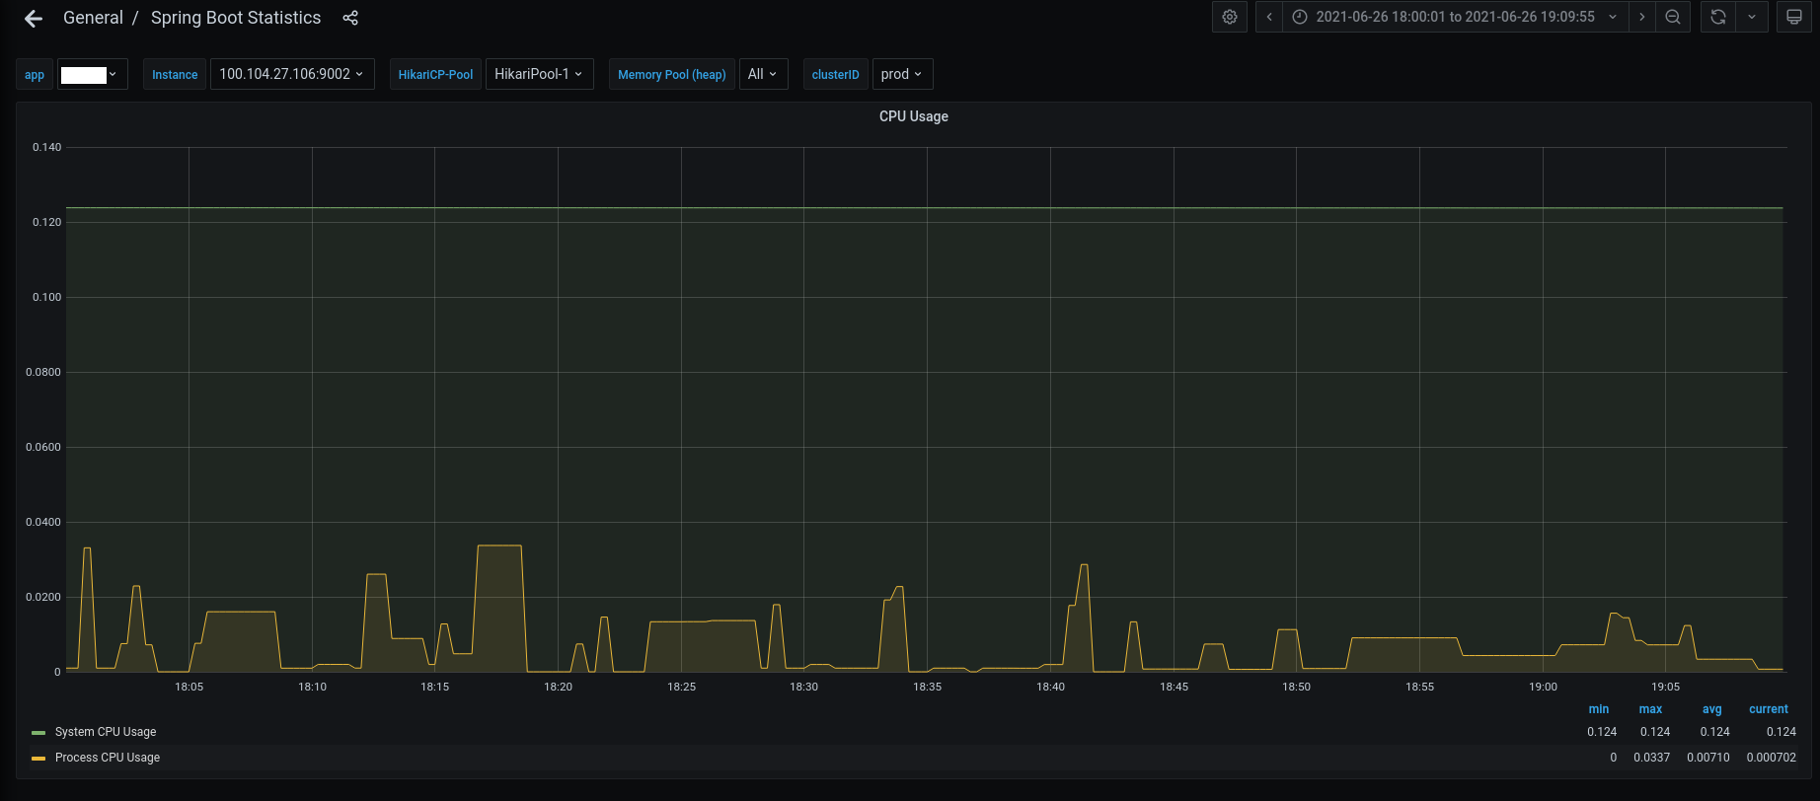
Task: Click the clusterID variable label
Action: [x=836, y=75]
